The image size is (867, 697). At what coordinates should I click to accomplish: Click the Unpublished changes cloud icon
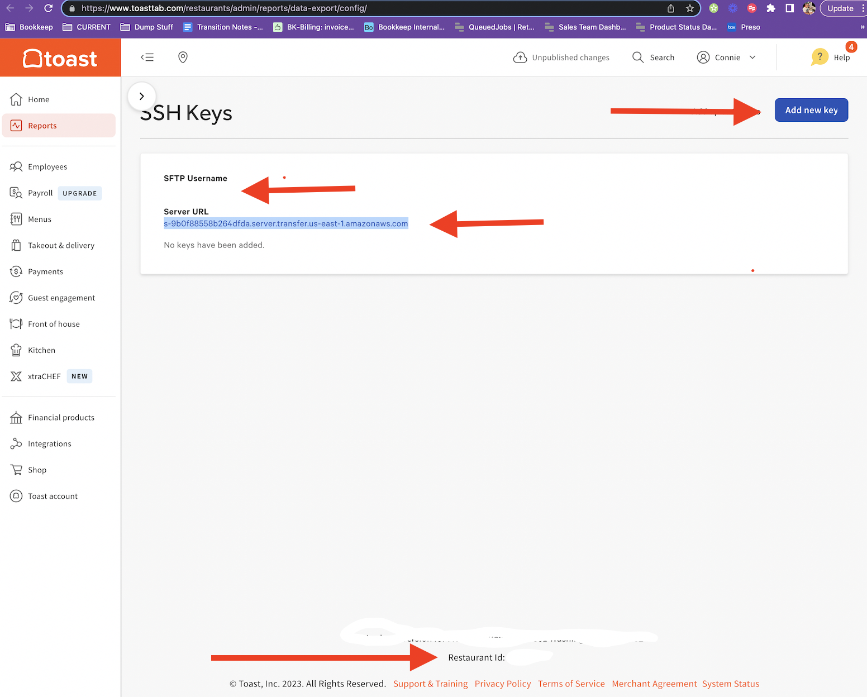point(520,57)
